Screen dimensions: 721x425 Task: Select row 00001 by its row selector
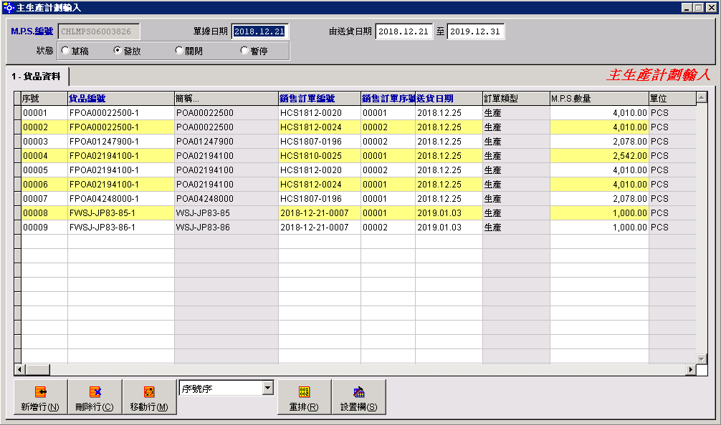click(x=17, y=113)
